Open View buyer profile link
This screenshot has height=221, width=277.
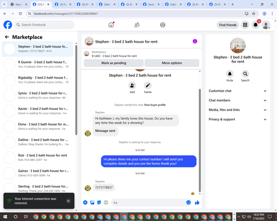tap(155, 105)
